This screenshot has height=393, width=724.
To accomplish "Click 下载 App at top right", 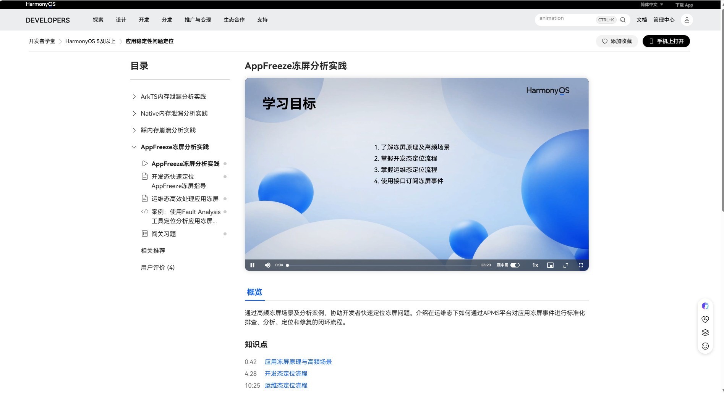I will click(x=684, y=5).
